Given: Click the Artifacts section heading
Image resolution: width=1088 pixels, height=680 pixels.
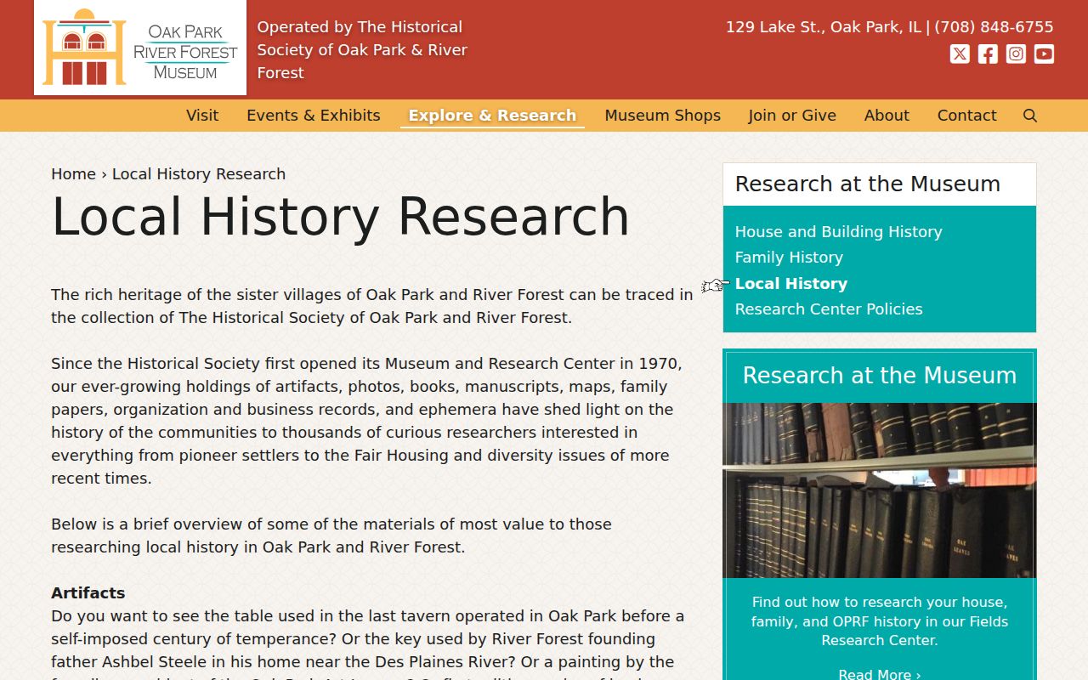Looking at the screenshot, I should pos(88,593).
